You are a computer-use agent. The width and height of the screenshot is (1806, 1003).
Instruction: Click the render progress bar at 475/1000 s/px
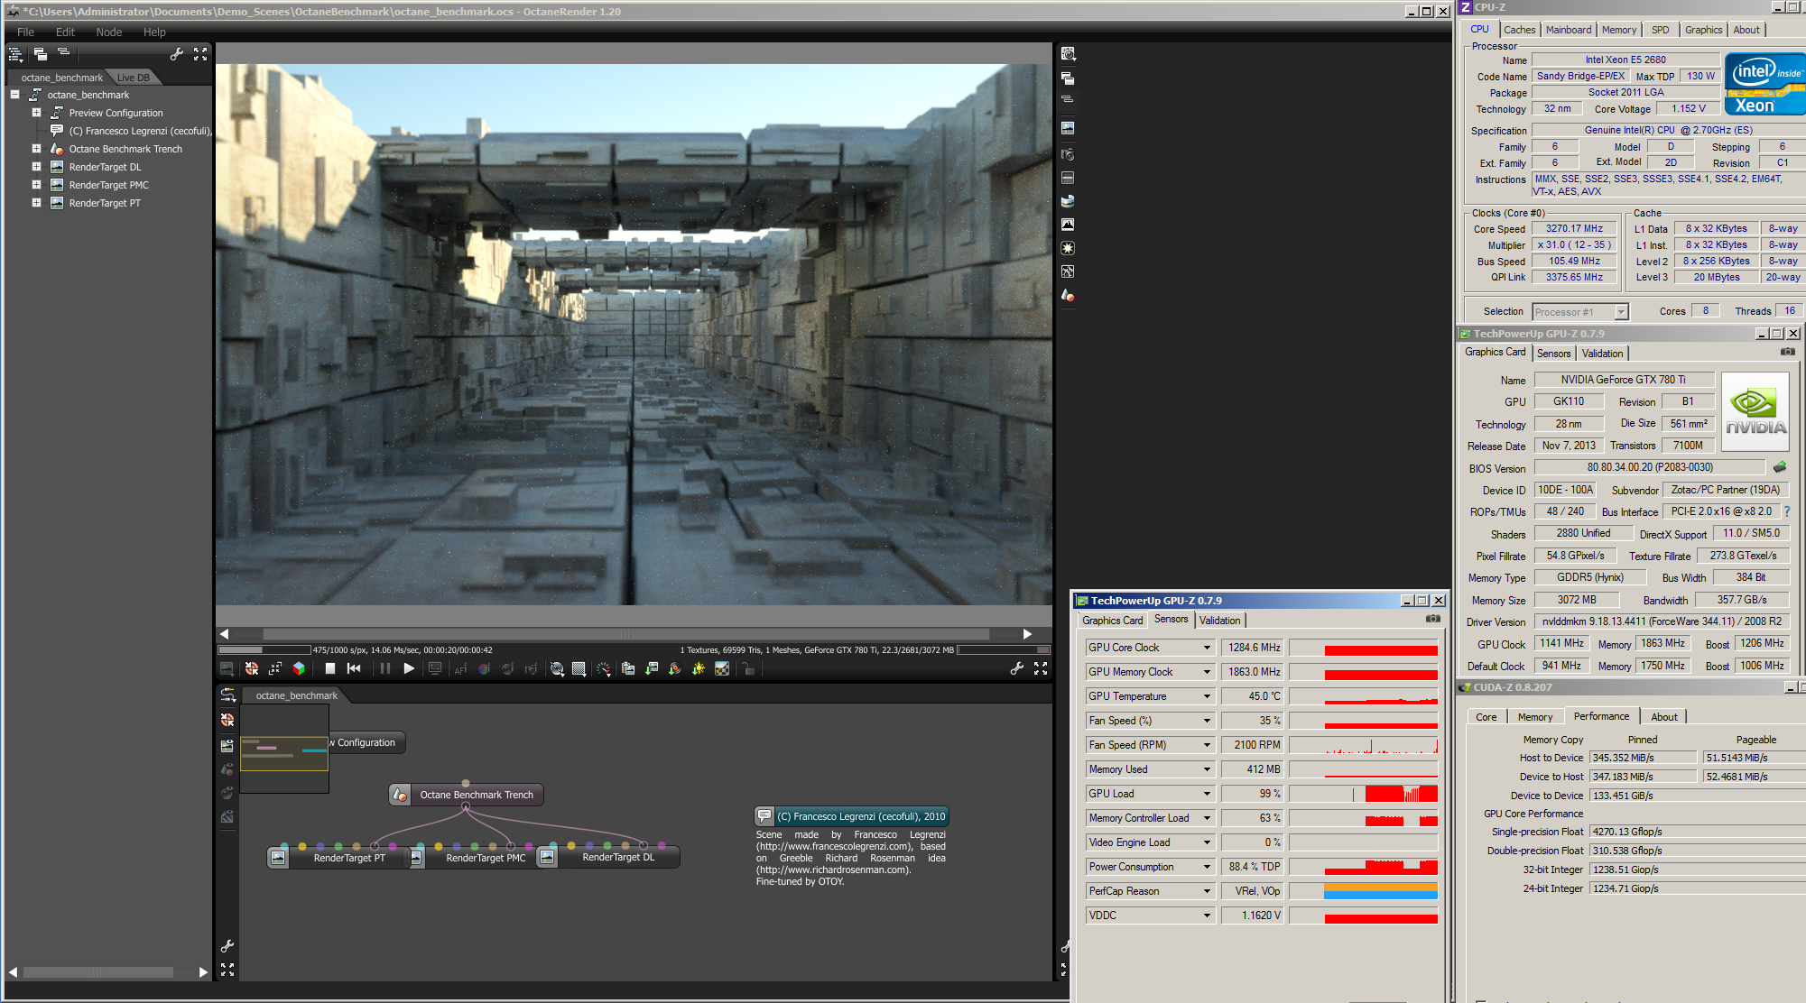(264, 649)
